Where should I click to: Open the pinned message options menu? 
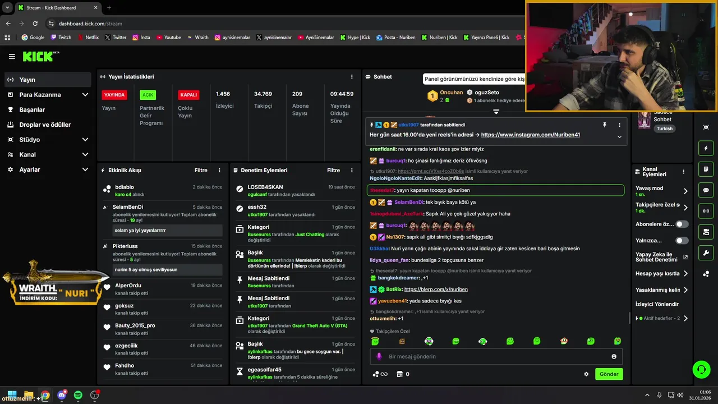pos(619,125)
